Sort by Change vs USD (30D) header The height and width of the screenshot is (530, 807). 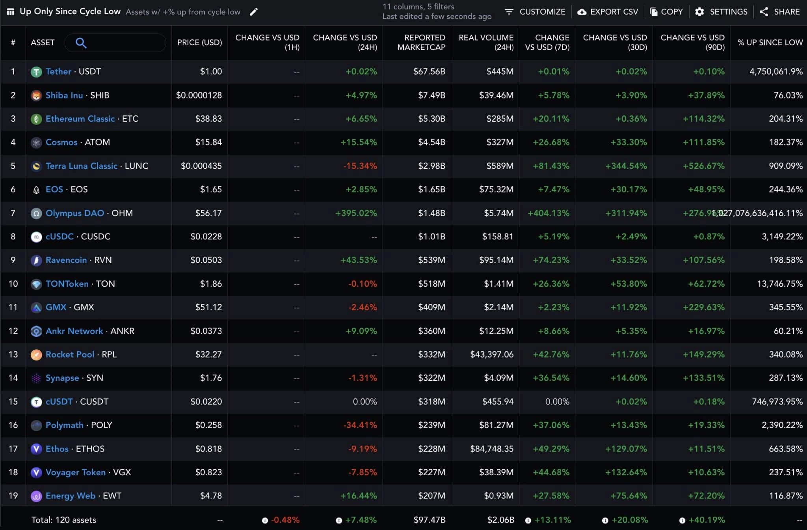615,43
